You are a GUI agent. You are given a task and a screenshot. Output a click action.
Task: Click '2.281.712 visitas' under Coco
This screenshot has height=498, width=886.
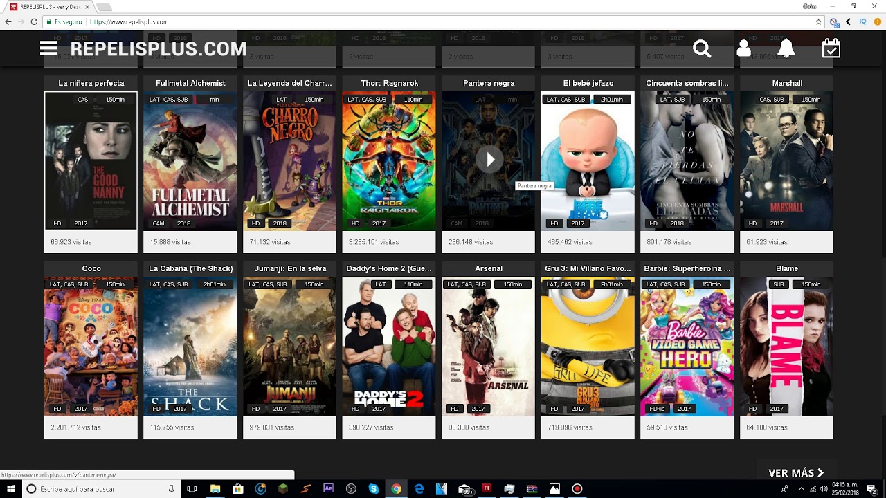75,427
